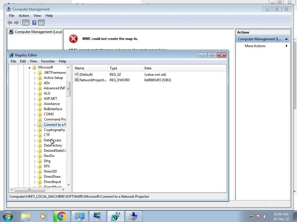The image size is (297, 222).
Task: Sort values by Data column header
Action: (x=184, y=68)
